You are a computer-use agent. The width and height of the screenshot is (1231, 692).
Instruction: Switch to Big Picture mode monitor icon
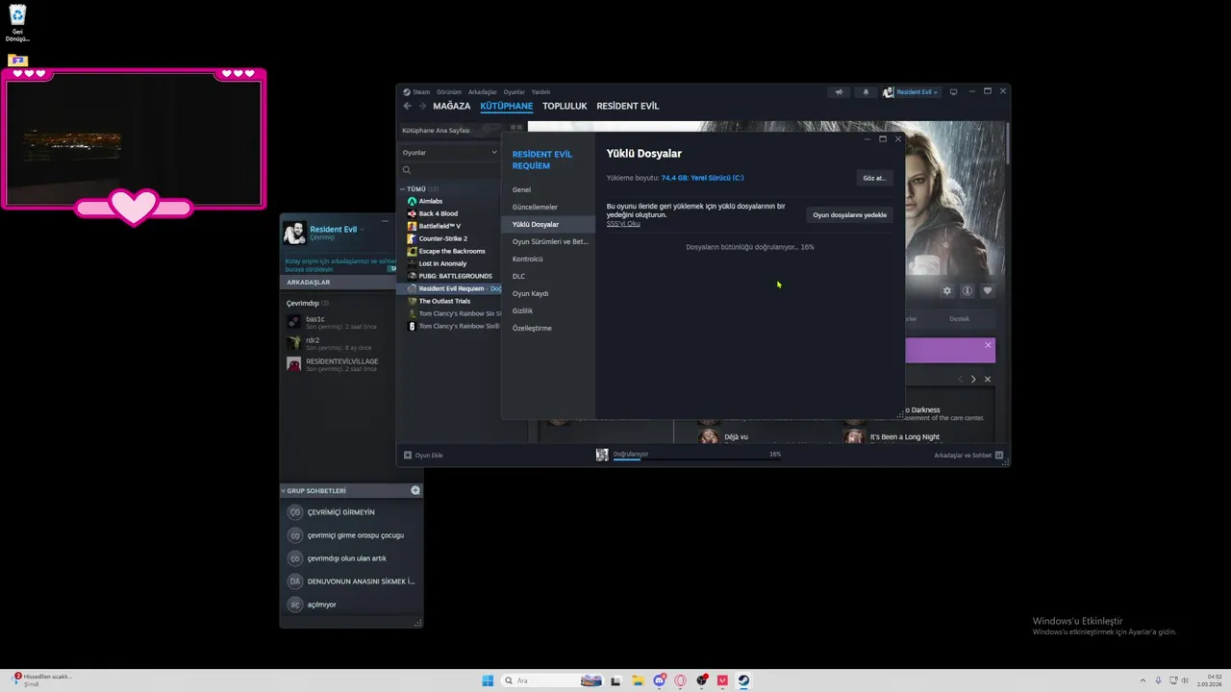coord(953,92)
